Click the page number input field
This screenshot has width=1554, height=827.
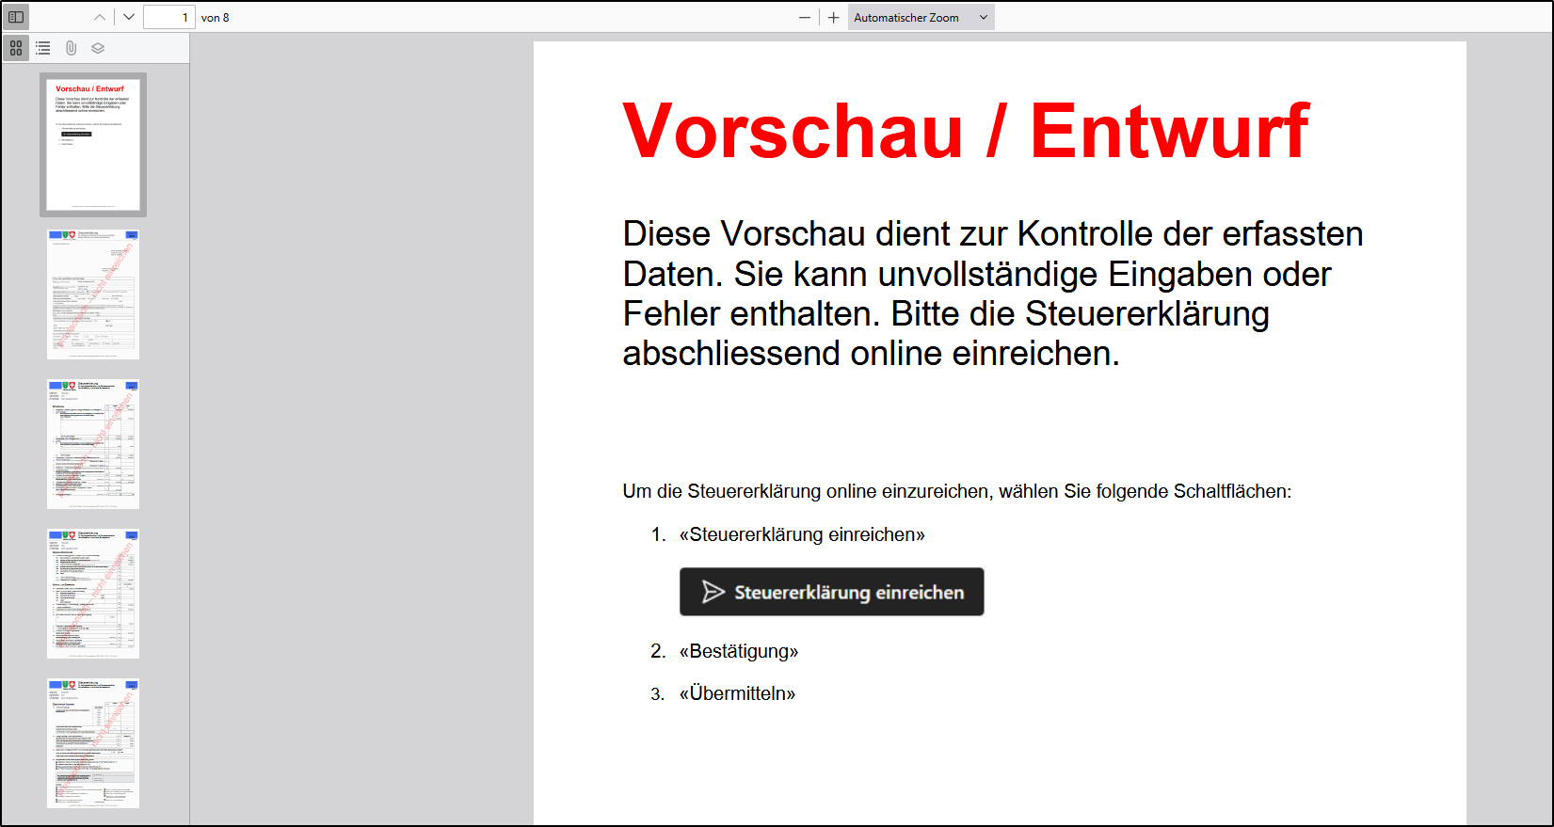(168, 17)
